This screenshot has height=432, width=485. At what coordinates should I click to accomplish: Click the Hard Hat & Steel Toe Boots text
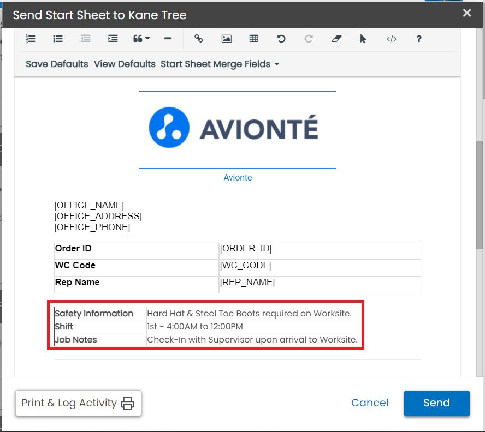[x=249, y=313]
